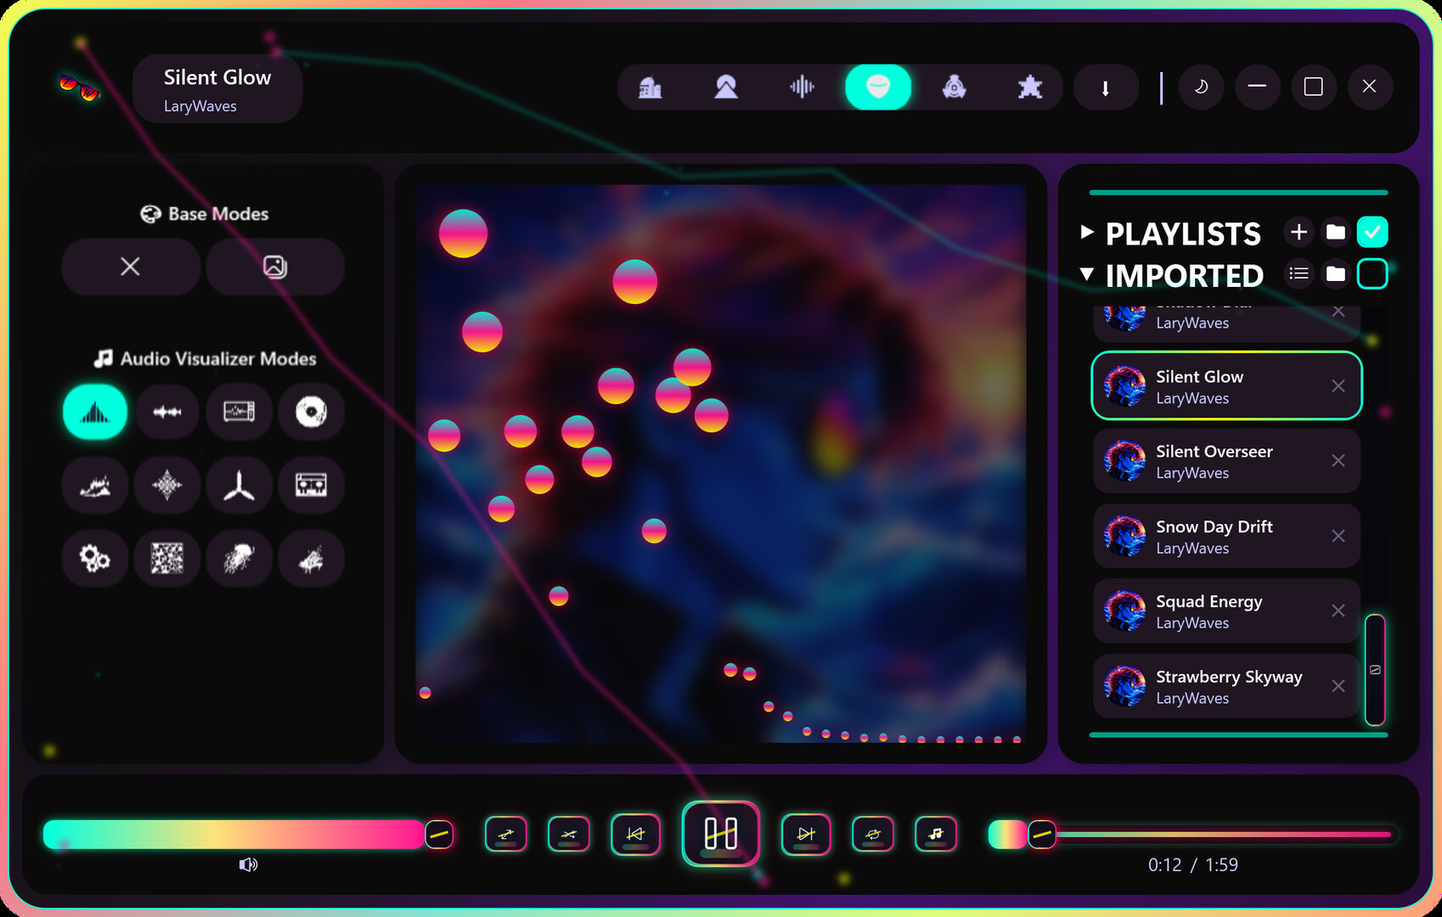Image resolution: width=1442 pixels, height=917 pixels.
Task: Open folder icon next to IMPORTED
Action: tap(1336, 273)
